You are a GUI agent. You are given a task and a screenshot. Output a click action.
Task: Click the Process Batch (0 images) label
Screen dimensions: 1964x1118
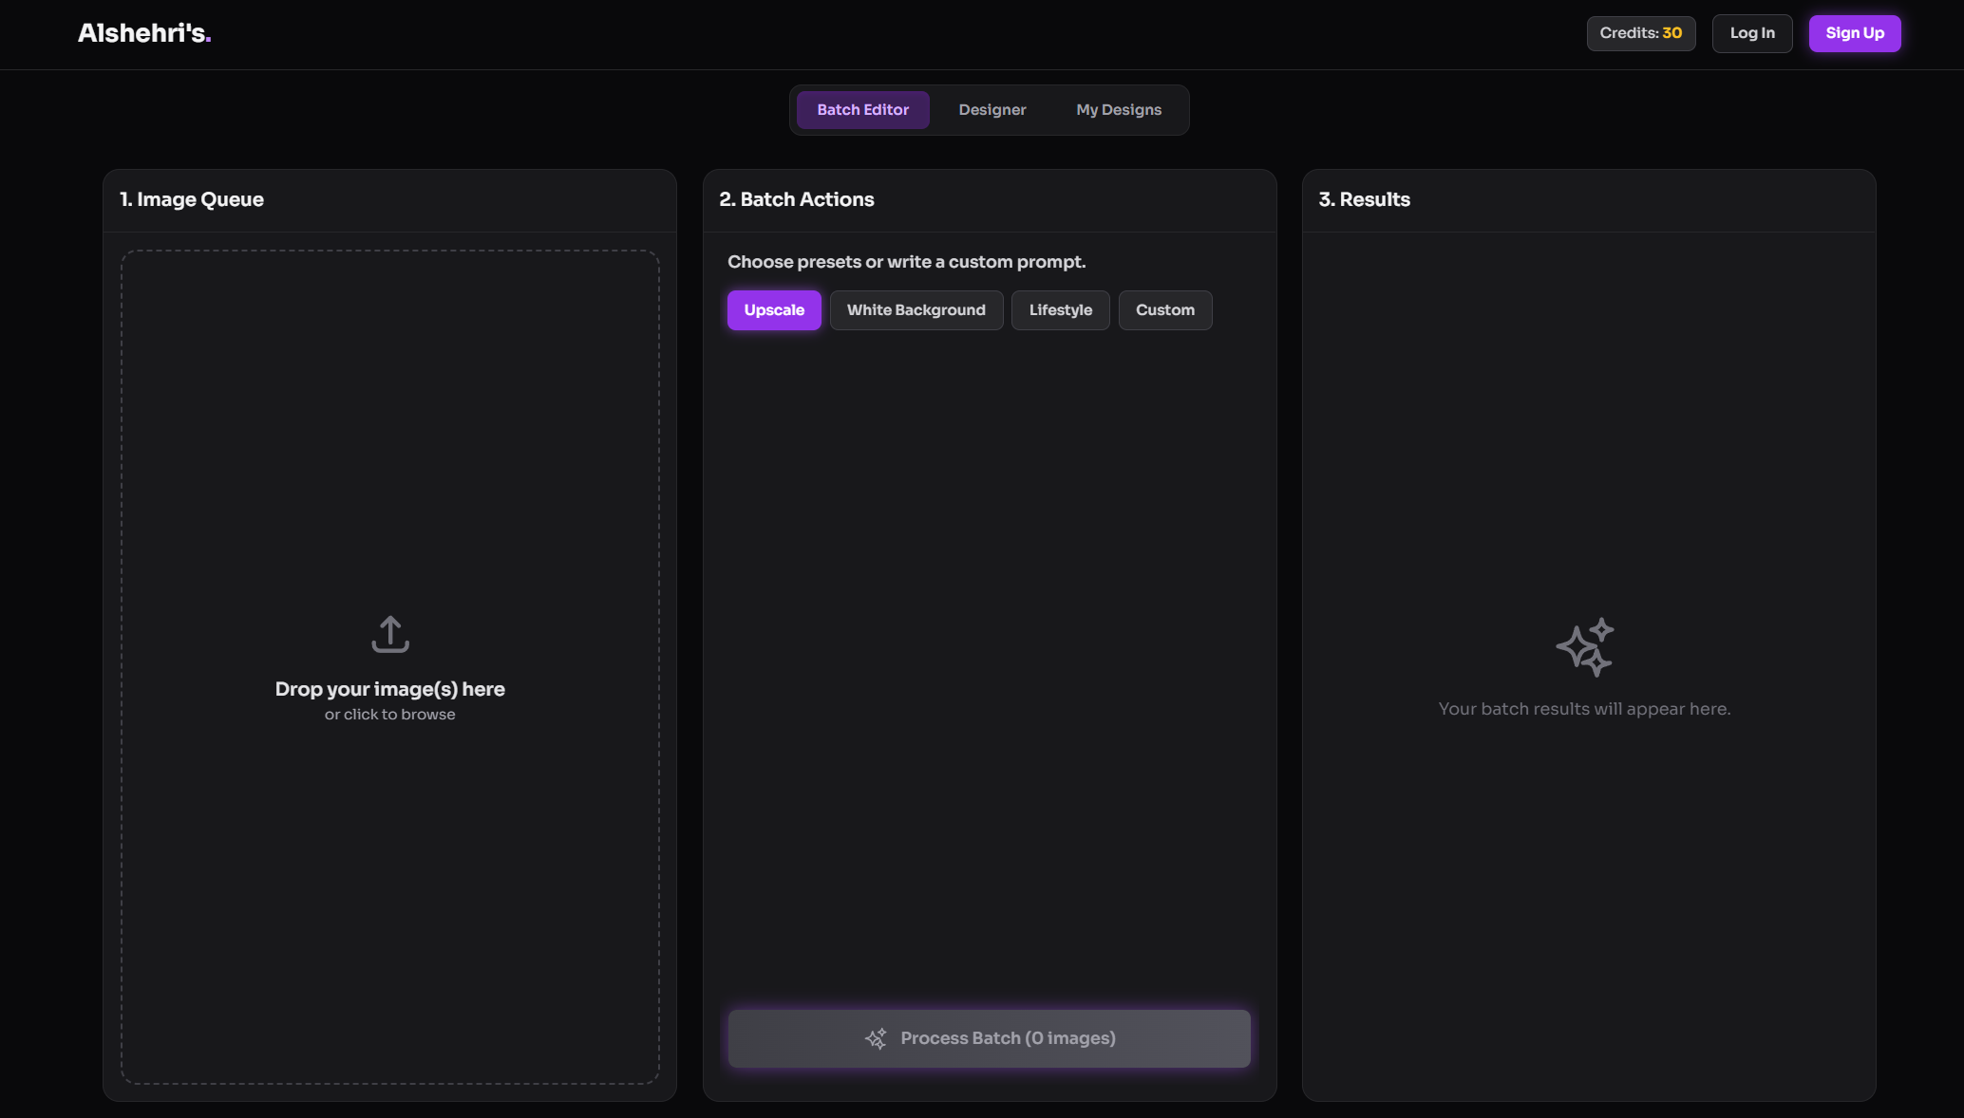(1007, 1038)
